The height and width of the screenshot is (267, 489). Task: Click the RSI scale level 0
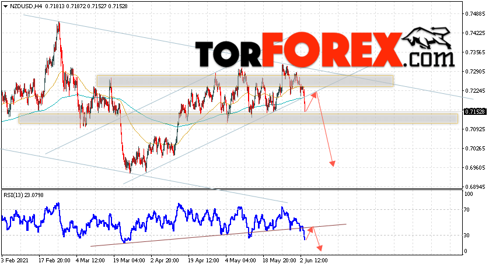pyautogui.click(x=466, y=251)
